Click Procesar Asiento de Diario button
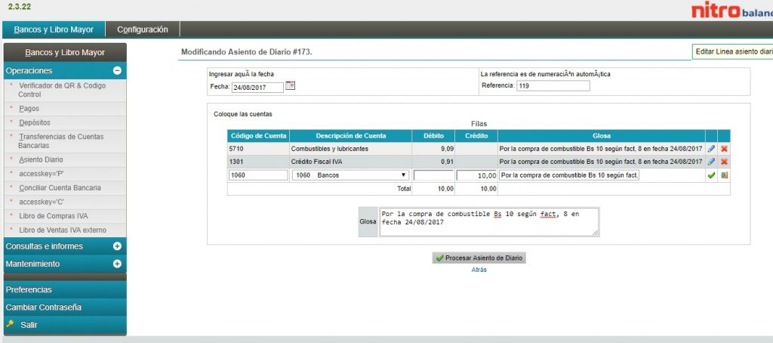Image resolution: width=773 pixels, height=343 pixels. pos(479,258)
